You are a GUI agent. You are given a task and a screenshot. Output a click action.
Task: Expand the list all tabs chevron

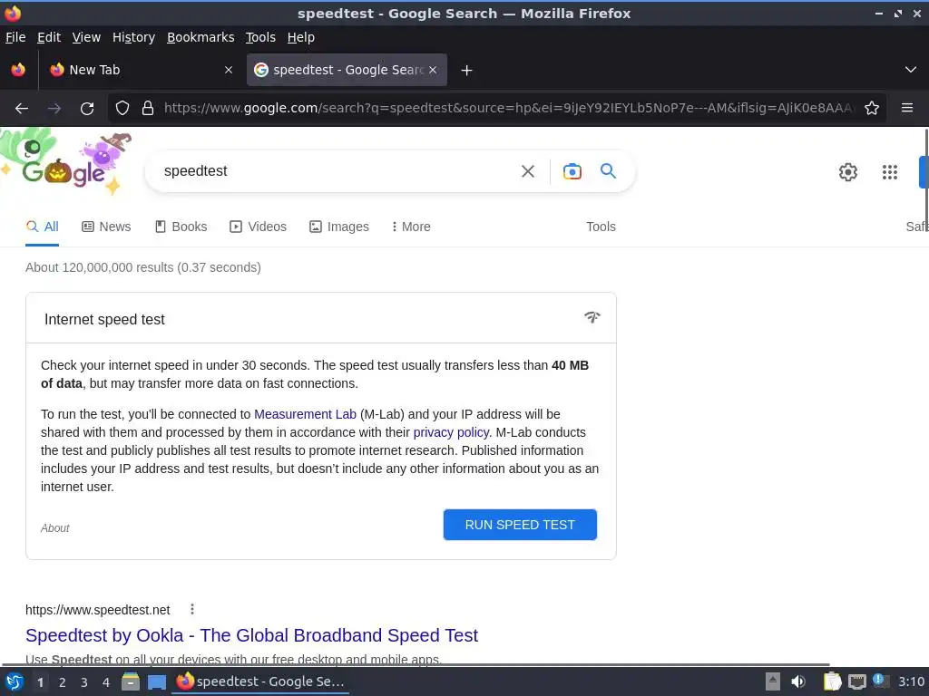click(911, 70)
